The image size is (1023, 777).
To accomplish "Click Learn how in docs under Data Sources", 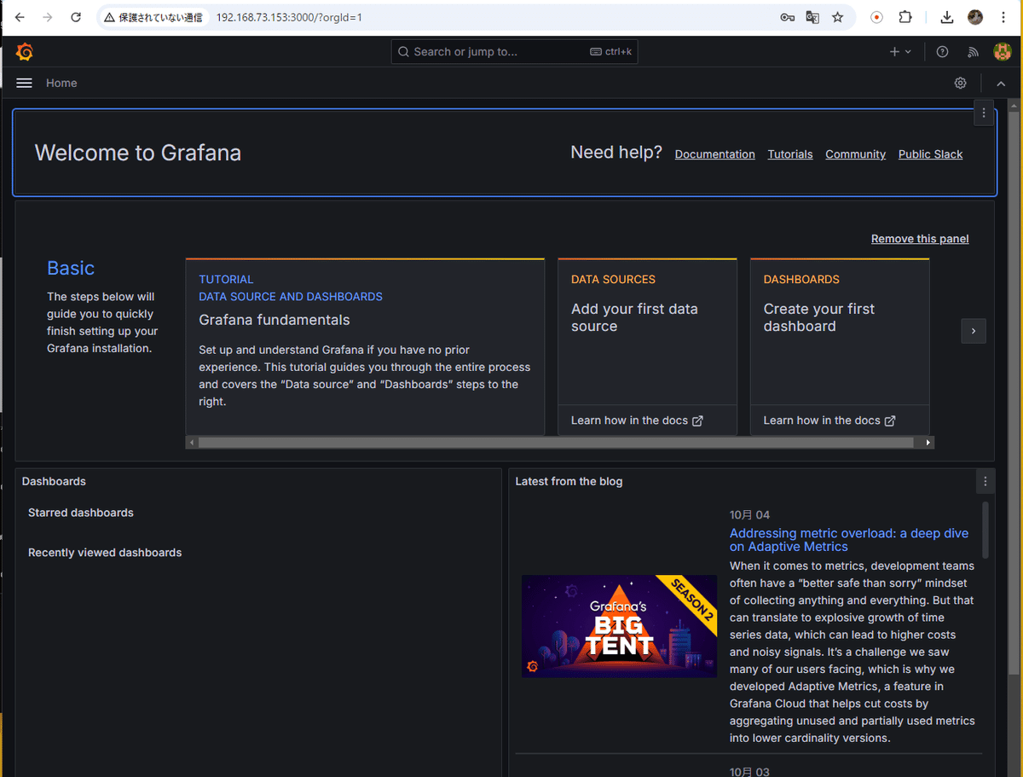I will click(x=637, y=420).
